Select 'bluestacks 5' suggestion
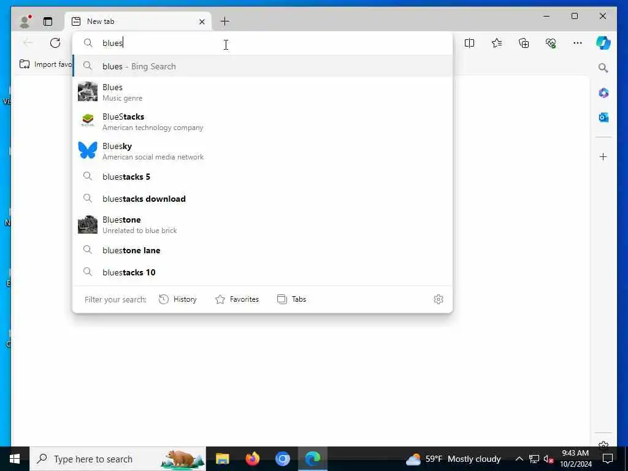 262,177
